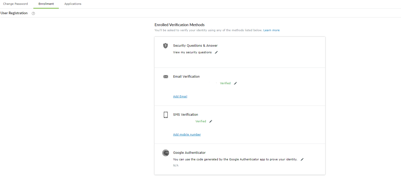Open the Change Password tab
The width and height of the screenshot is (401, 187).
[x=16, y=4]
